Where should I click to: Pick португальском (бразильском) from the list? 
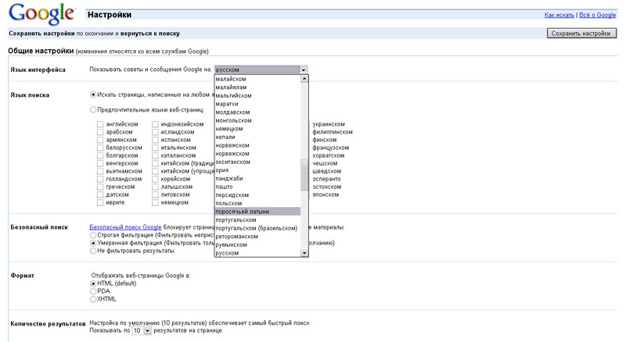(257, 229)
